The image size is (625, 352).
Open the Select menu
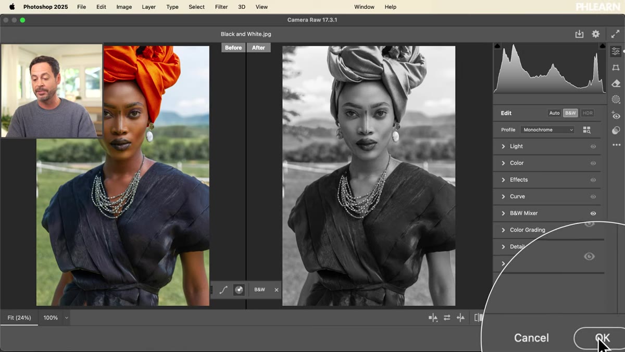196,7
